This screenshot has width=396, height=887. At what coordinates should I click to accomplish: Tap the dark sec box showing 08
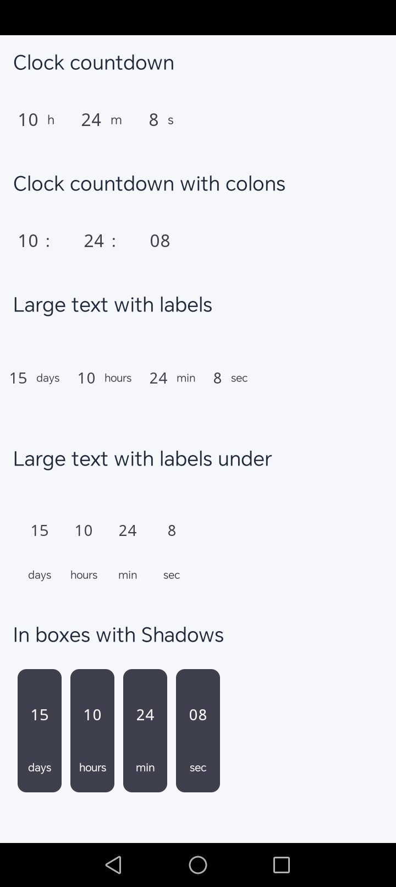click(198, 730)
